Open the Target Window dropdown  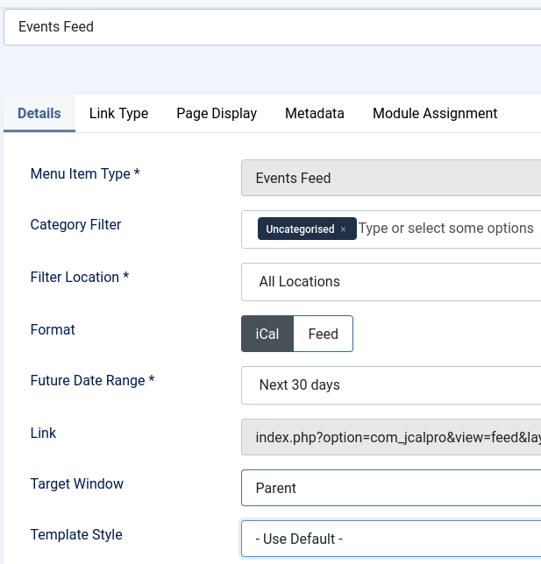(391, 488)
